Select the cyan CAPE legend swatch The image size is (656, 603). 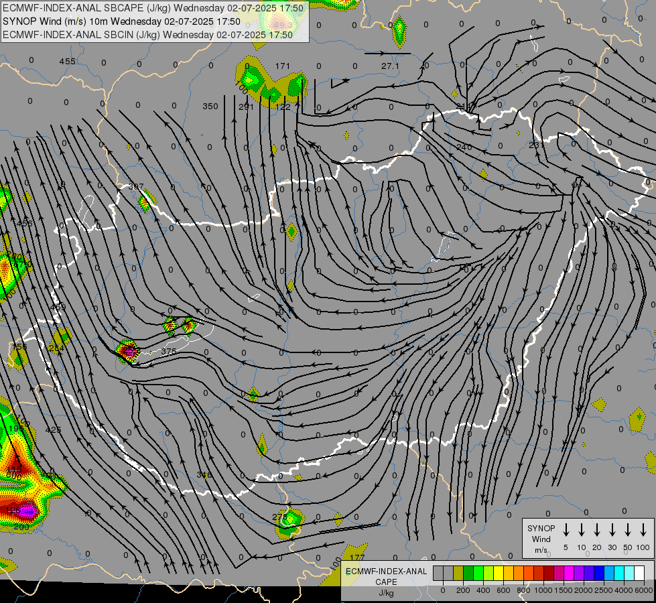(x=620, y=573)
